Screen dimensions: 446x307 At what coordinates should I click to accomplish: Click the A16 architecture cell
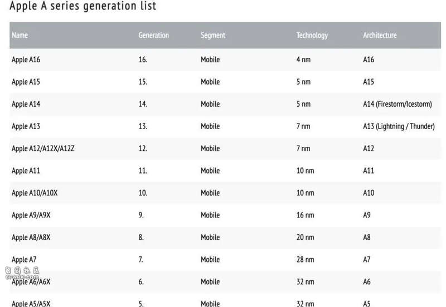pos(369,60)
